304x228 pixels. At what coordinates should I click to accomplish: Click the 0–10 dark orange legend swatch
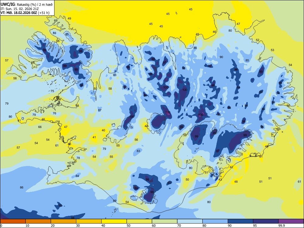[x=13, y=221]
